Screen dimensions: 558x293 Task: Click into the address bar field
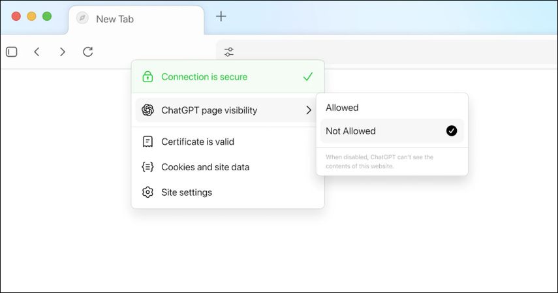(x=387, y=52)
